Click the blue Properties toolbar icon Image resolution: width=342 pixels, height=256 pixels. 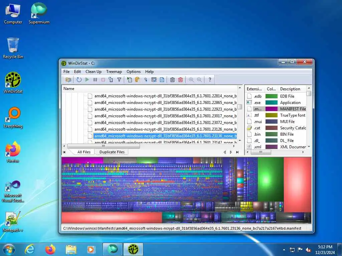(162, 80)
